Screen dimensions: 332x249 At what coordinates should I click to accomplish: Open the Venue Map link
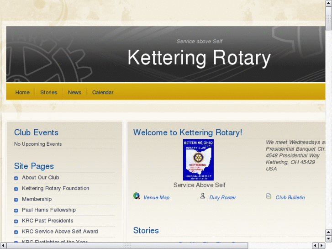pyautogui.click(x=157, y=197)
